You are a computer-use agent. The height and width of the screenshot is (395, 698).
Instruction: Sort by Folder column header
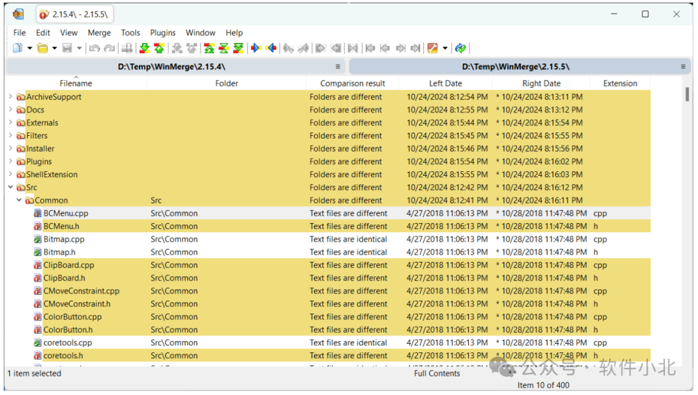point(227,83)
